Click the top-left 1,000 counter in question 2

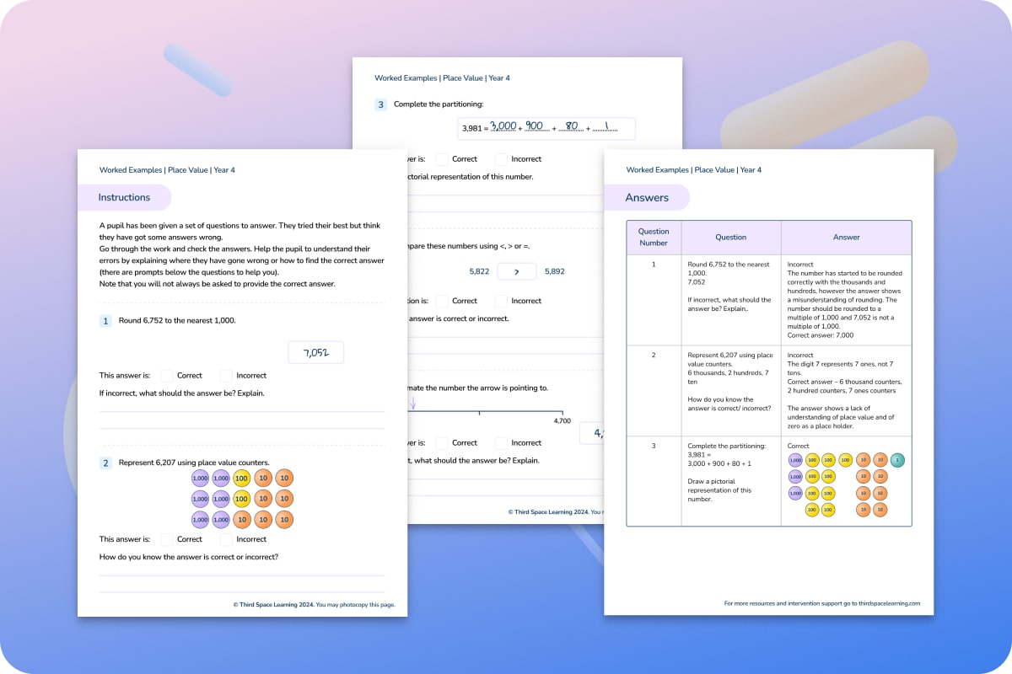click(201, 478)
